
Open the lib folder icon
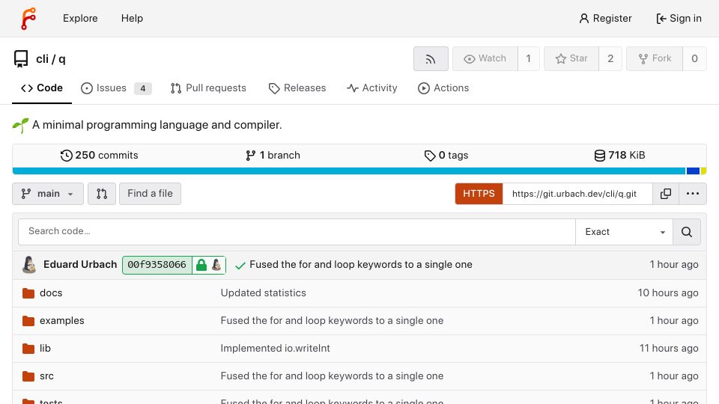coord(28,349)
